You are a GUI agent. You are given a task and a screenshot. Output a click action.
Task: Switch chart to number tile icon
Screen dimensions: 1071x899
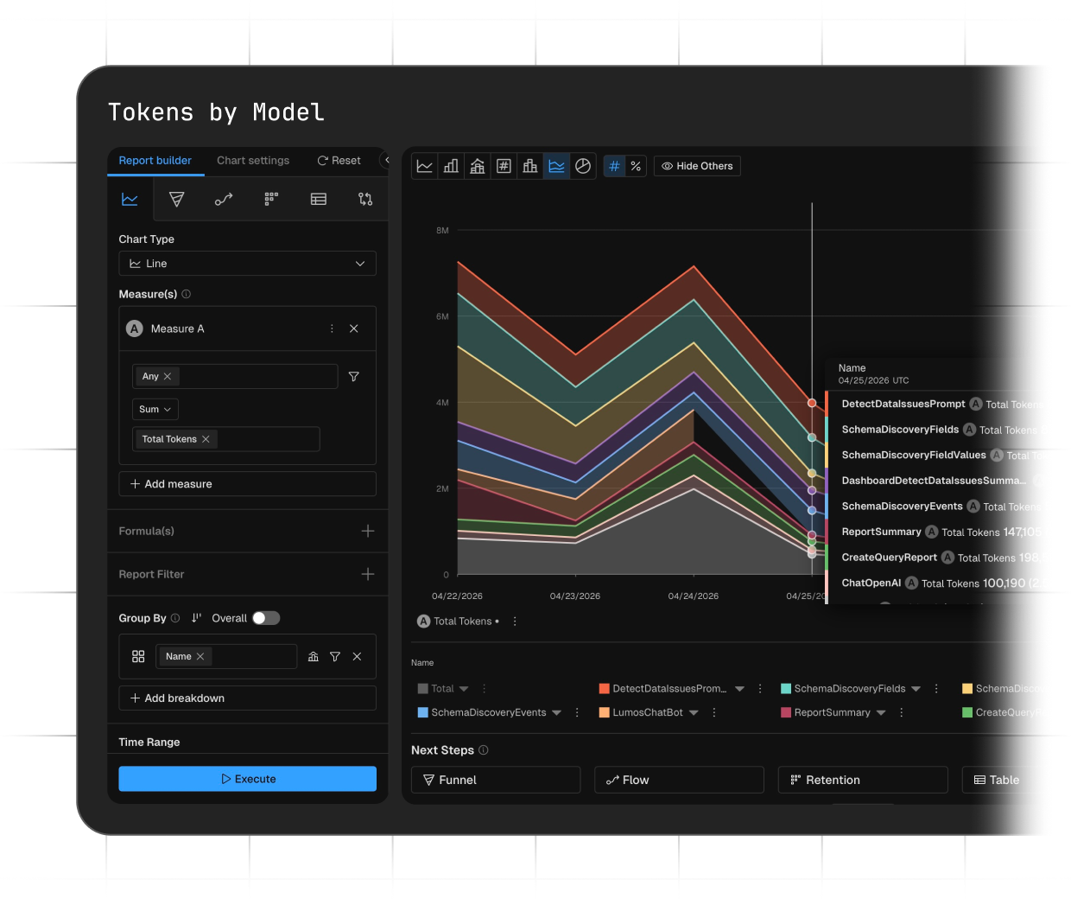[x=504, y=166]
